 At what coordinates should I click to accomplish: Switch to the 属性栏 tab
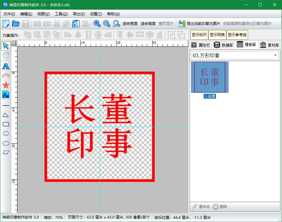(x=200, y=45)
